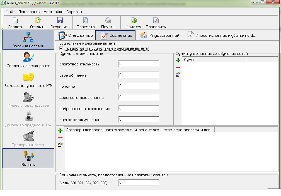The width and height of the screenshot is (281, 196).
Task: Open the Инвестиционные и убытки по ЦБ tab
Action: tap(221, 35)
